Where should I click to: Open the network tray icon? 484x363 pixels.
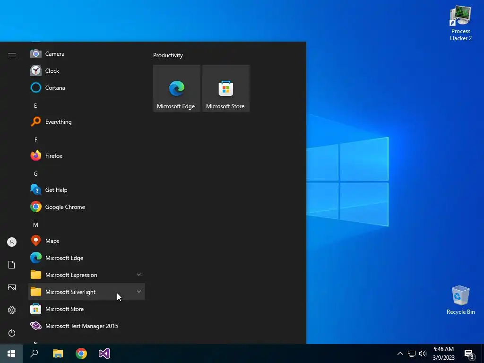(412, 354)
